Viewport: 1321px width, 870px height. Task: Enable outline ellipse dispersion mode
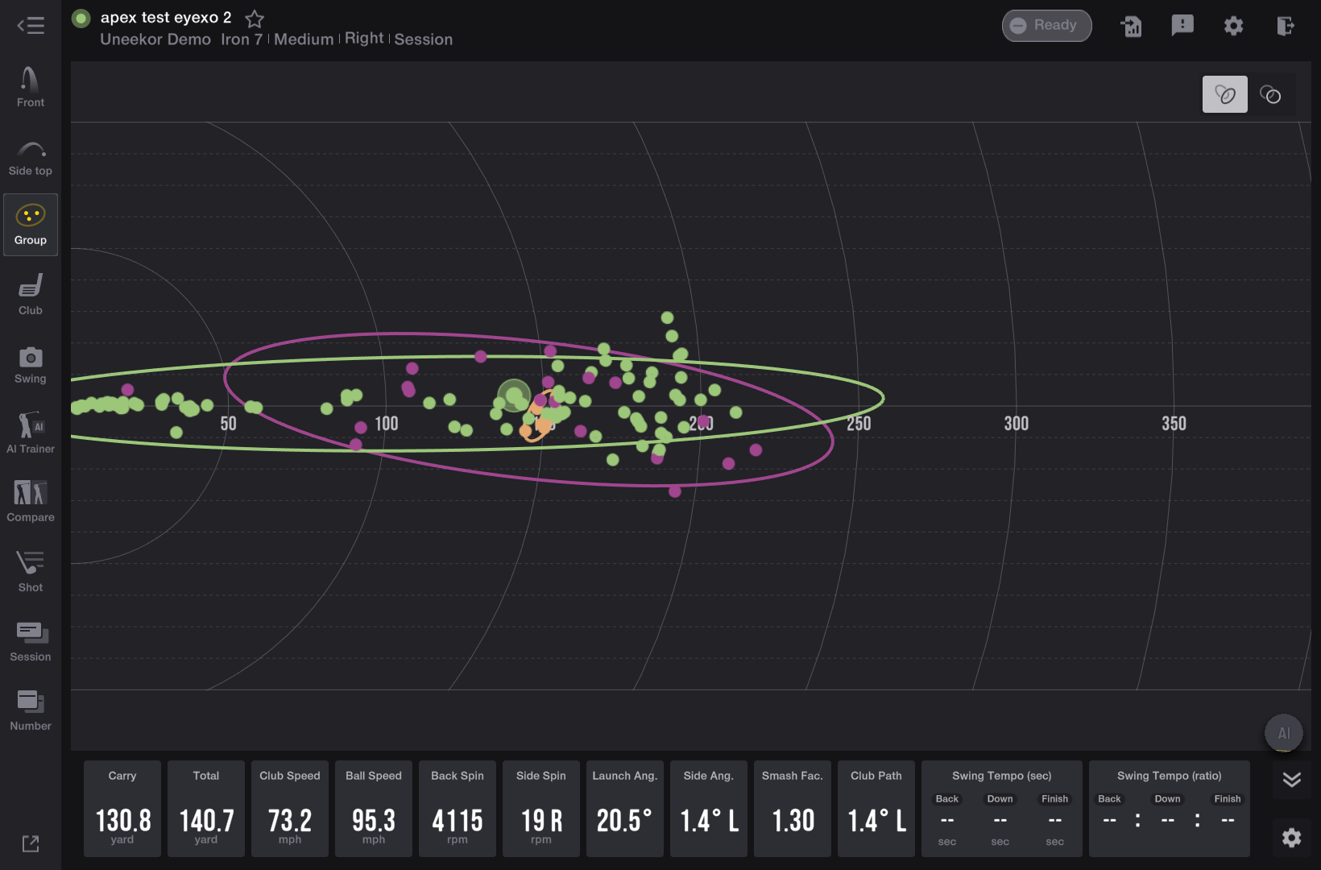point(1270,94)
